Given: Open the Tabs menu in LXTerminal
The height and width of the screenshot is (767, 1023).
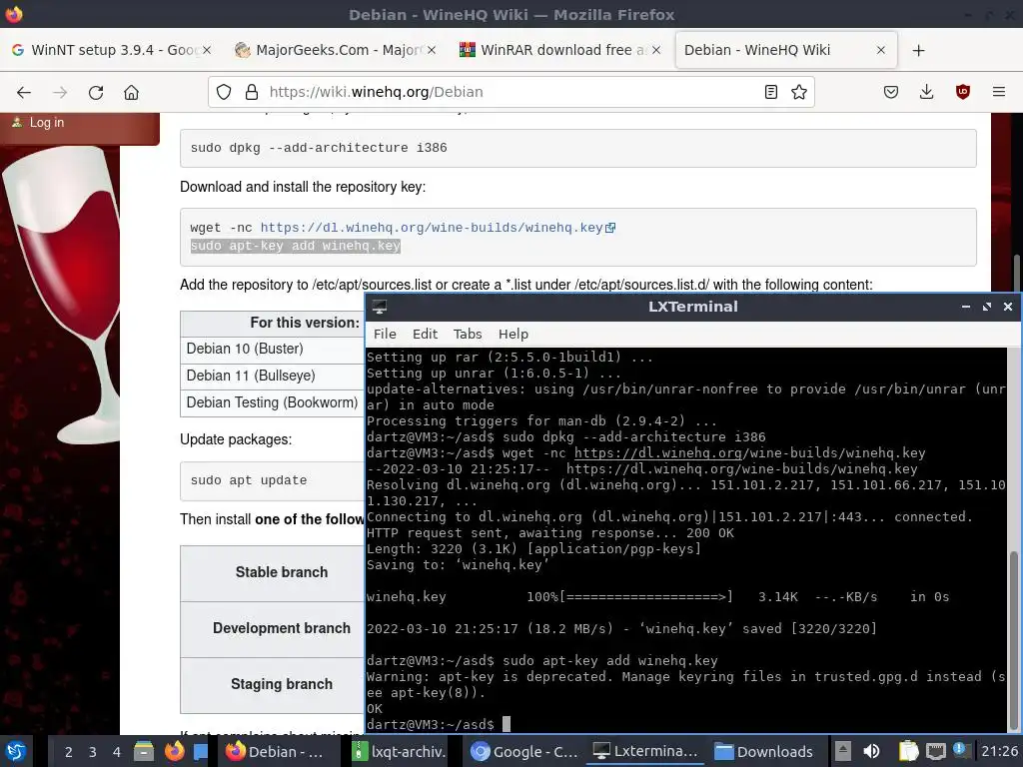Looking at the screenshot, I should pos(468,334).
